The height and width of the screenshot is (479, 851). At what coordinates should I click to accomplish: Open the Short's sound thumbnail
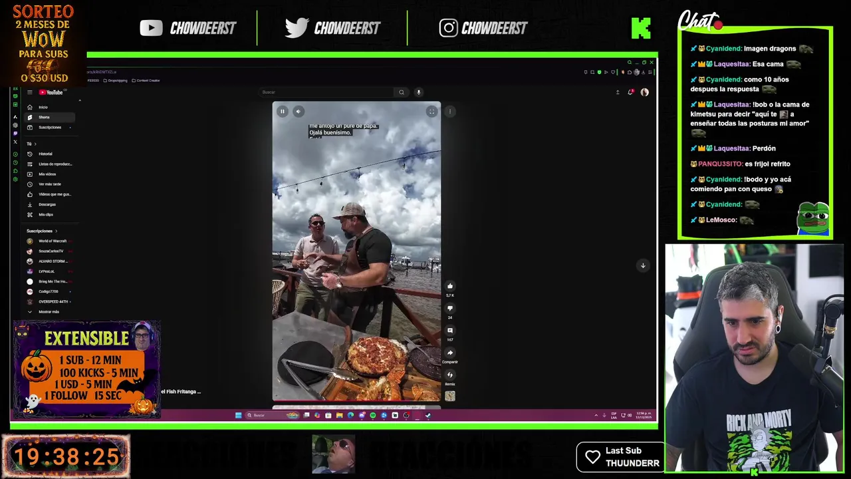tap(450, 396)
